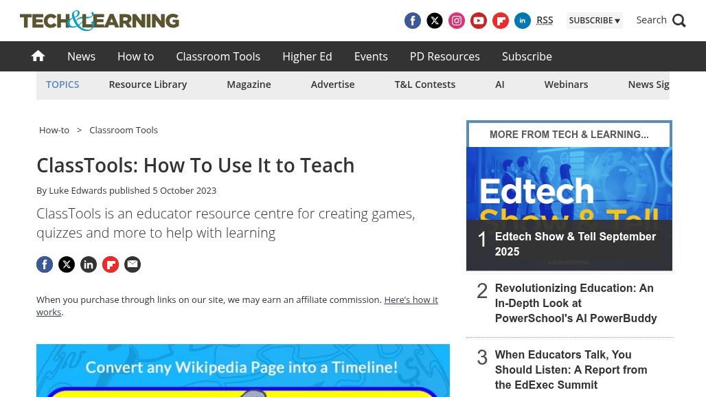706x397 pixels.
Task: Click the Wikipedia Timeline article image
Action: 243,370
